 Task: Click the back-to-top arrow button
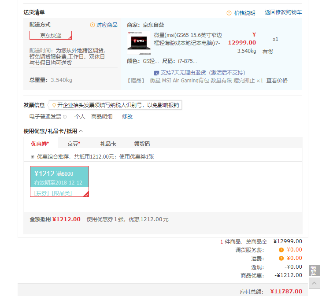314,283
